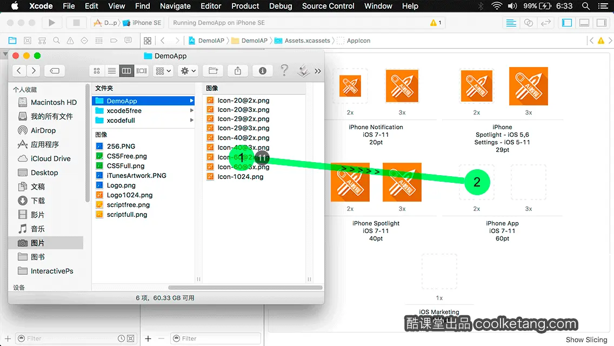The width and height of the screenshot is (614, 346).
Task: Select the Version editor button
Action: tap(545, 23)
